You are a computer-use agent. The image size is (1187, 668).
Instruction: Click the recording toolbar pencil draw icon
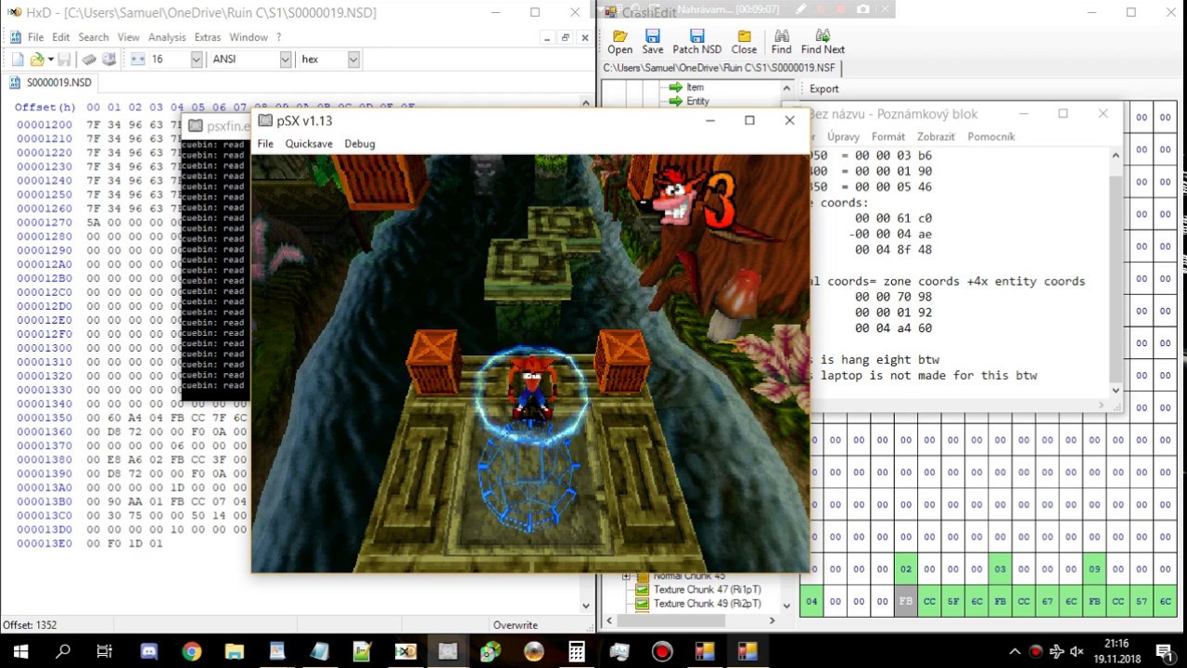pos(801,9)
